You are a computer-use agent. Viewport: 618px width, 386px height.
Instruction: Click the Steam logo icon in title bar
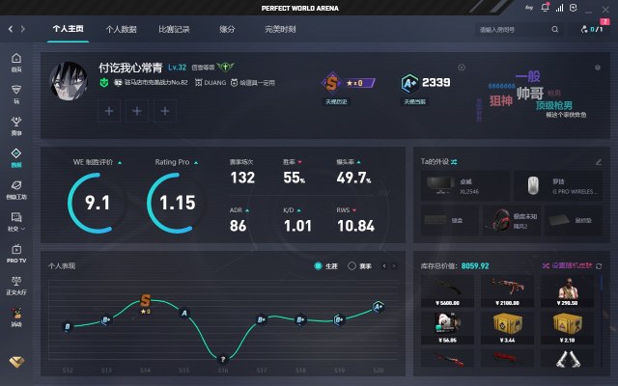529,8
